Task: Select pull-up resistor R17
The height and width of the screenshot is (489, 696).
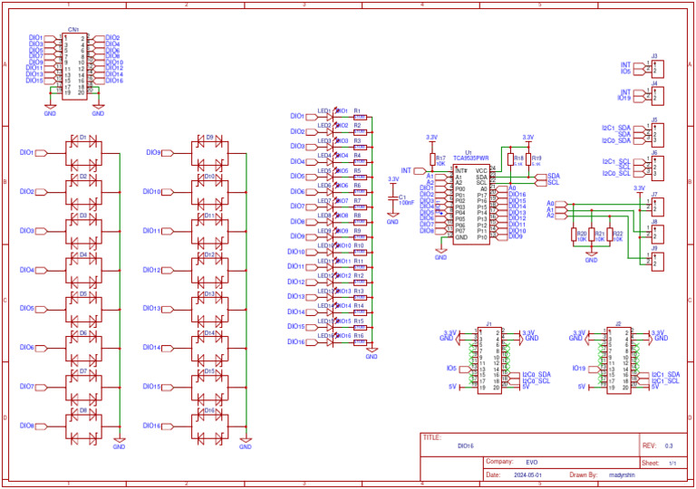Action: [431, 160]
